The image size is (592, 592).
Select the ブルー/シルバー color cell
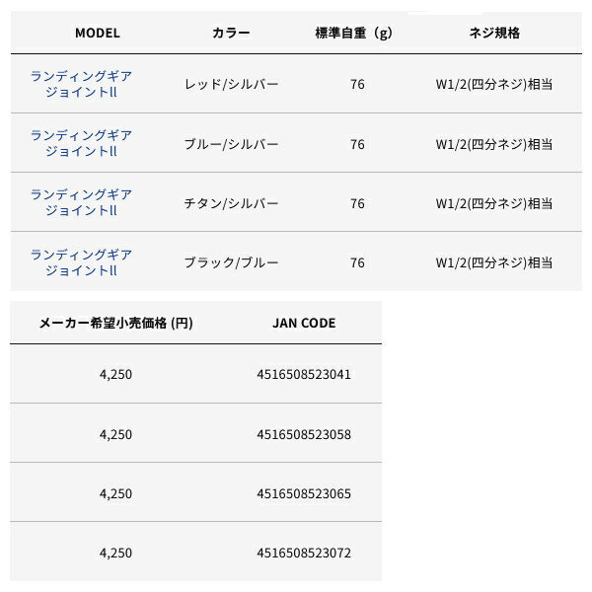[x=232, y=144]
